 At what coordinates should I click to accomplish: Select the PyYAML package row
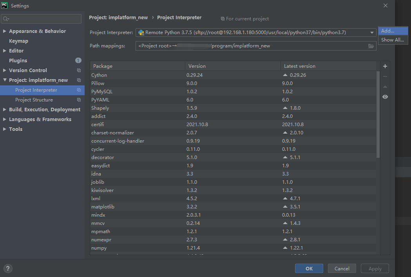click(x=233, y=100)
